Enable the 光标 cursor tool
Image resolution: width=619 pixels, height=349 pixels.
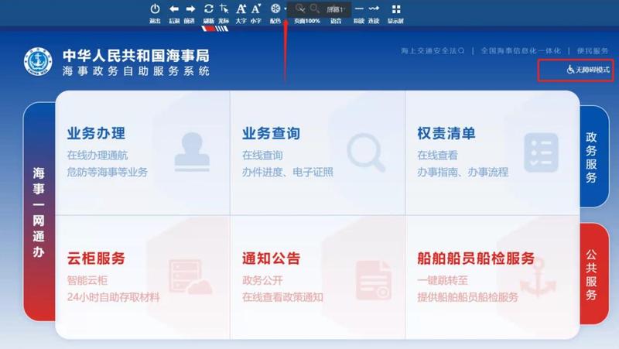[x=224, y=9]
